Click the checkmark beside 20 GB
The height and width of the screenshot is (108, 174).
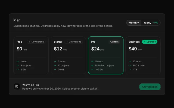[x=55, y=70]
